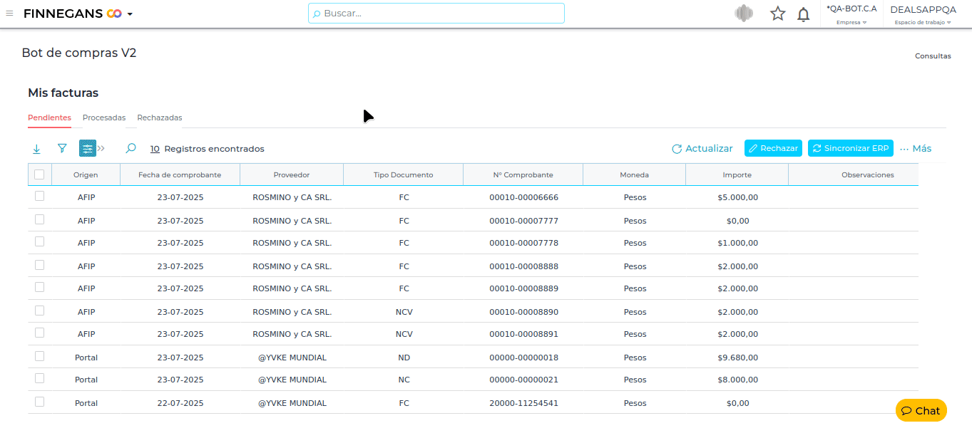This screenshot has height=433, width=972.
Task: Click the Sincronizar ERP button
Action: pos(850,148)
